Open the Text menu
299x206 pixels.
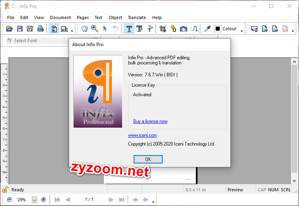pyautogui.click(x=98, y=17)
